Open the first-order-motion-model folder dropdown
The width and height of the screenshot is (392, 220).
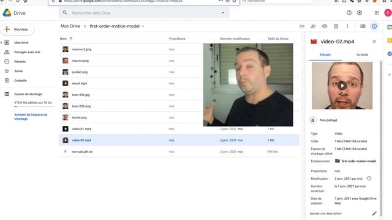coord(143,26)
